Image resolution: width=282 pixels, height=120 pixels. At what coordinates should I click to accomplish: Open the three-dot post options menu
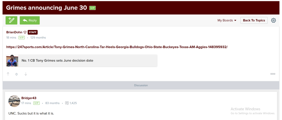tap(273, 74)
